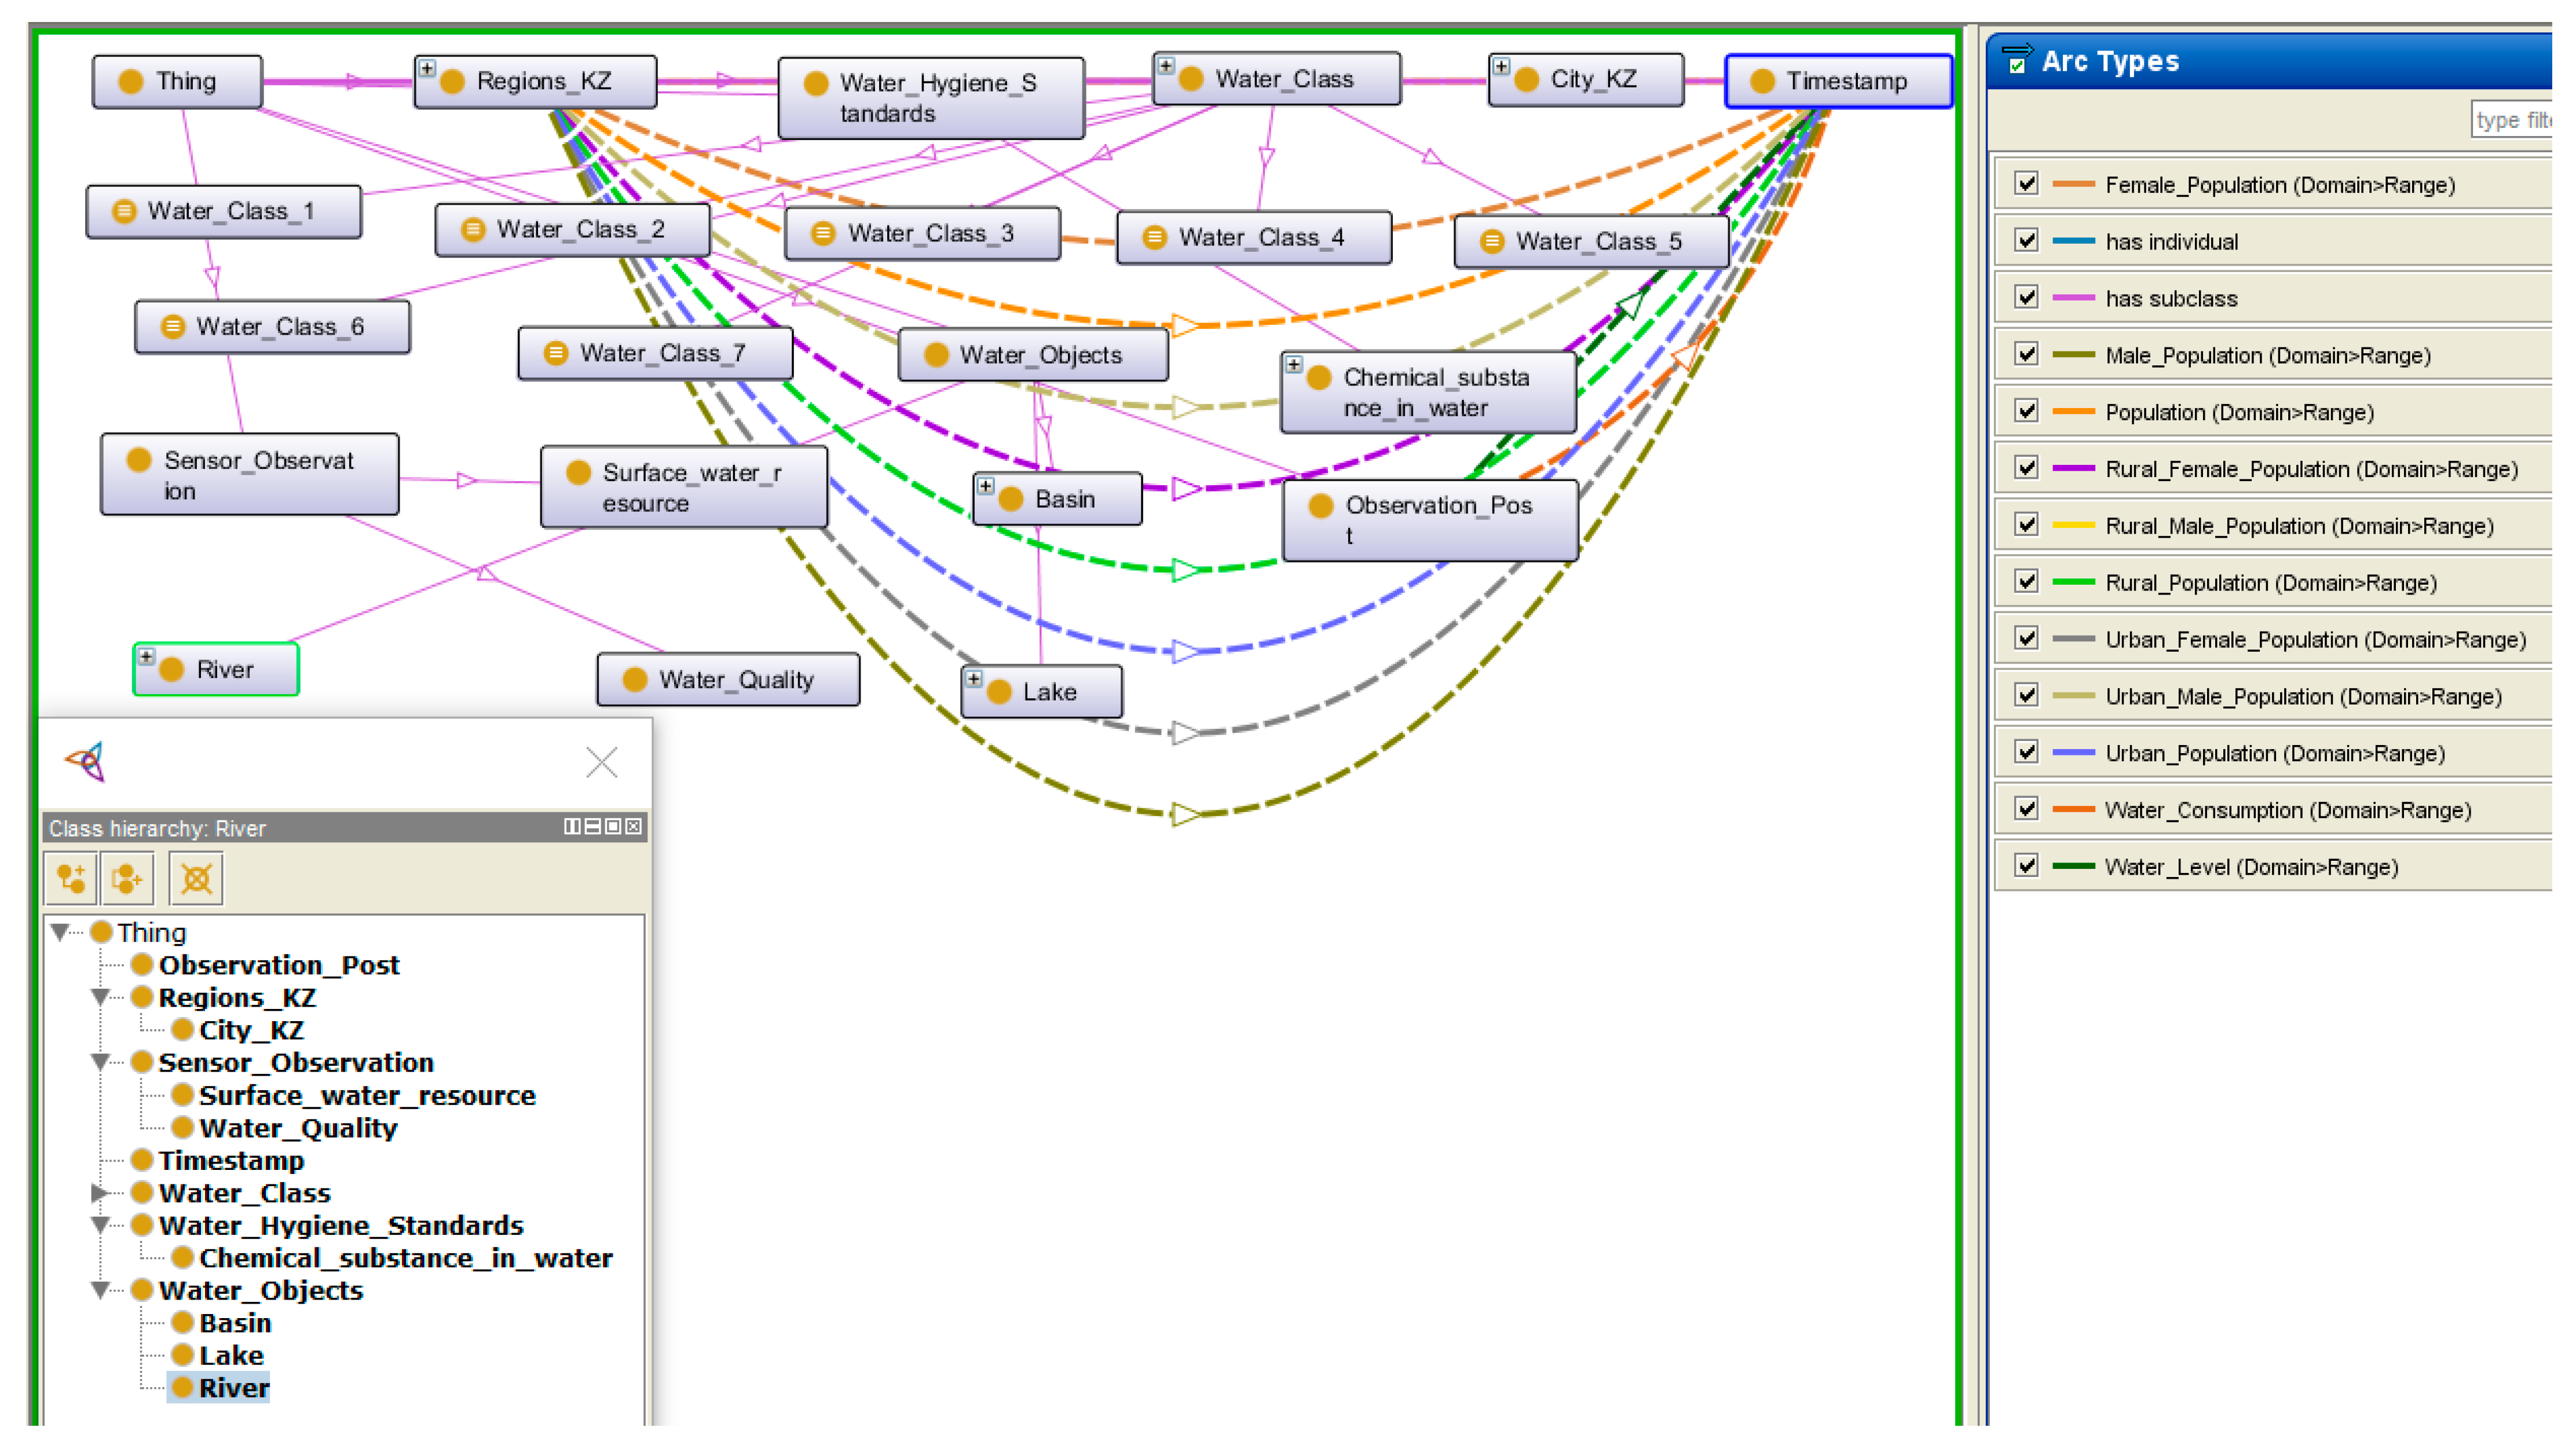Disable Water_Level (Domain>Range) arc checkbox
Viewport: 2576px width, 1453px height.
click(x=2026, y=865)
